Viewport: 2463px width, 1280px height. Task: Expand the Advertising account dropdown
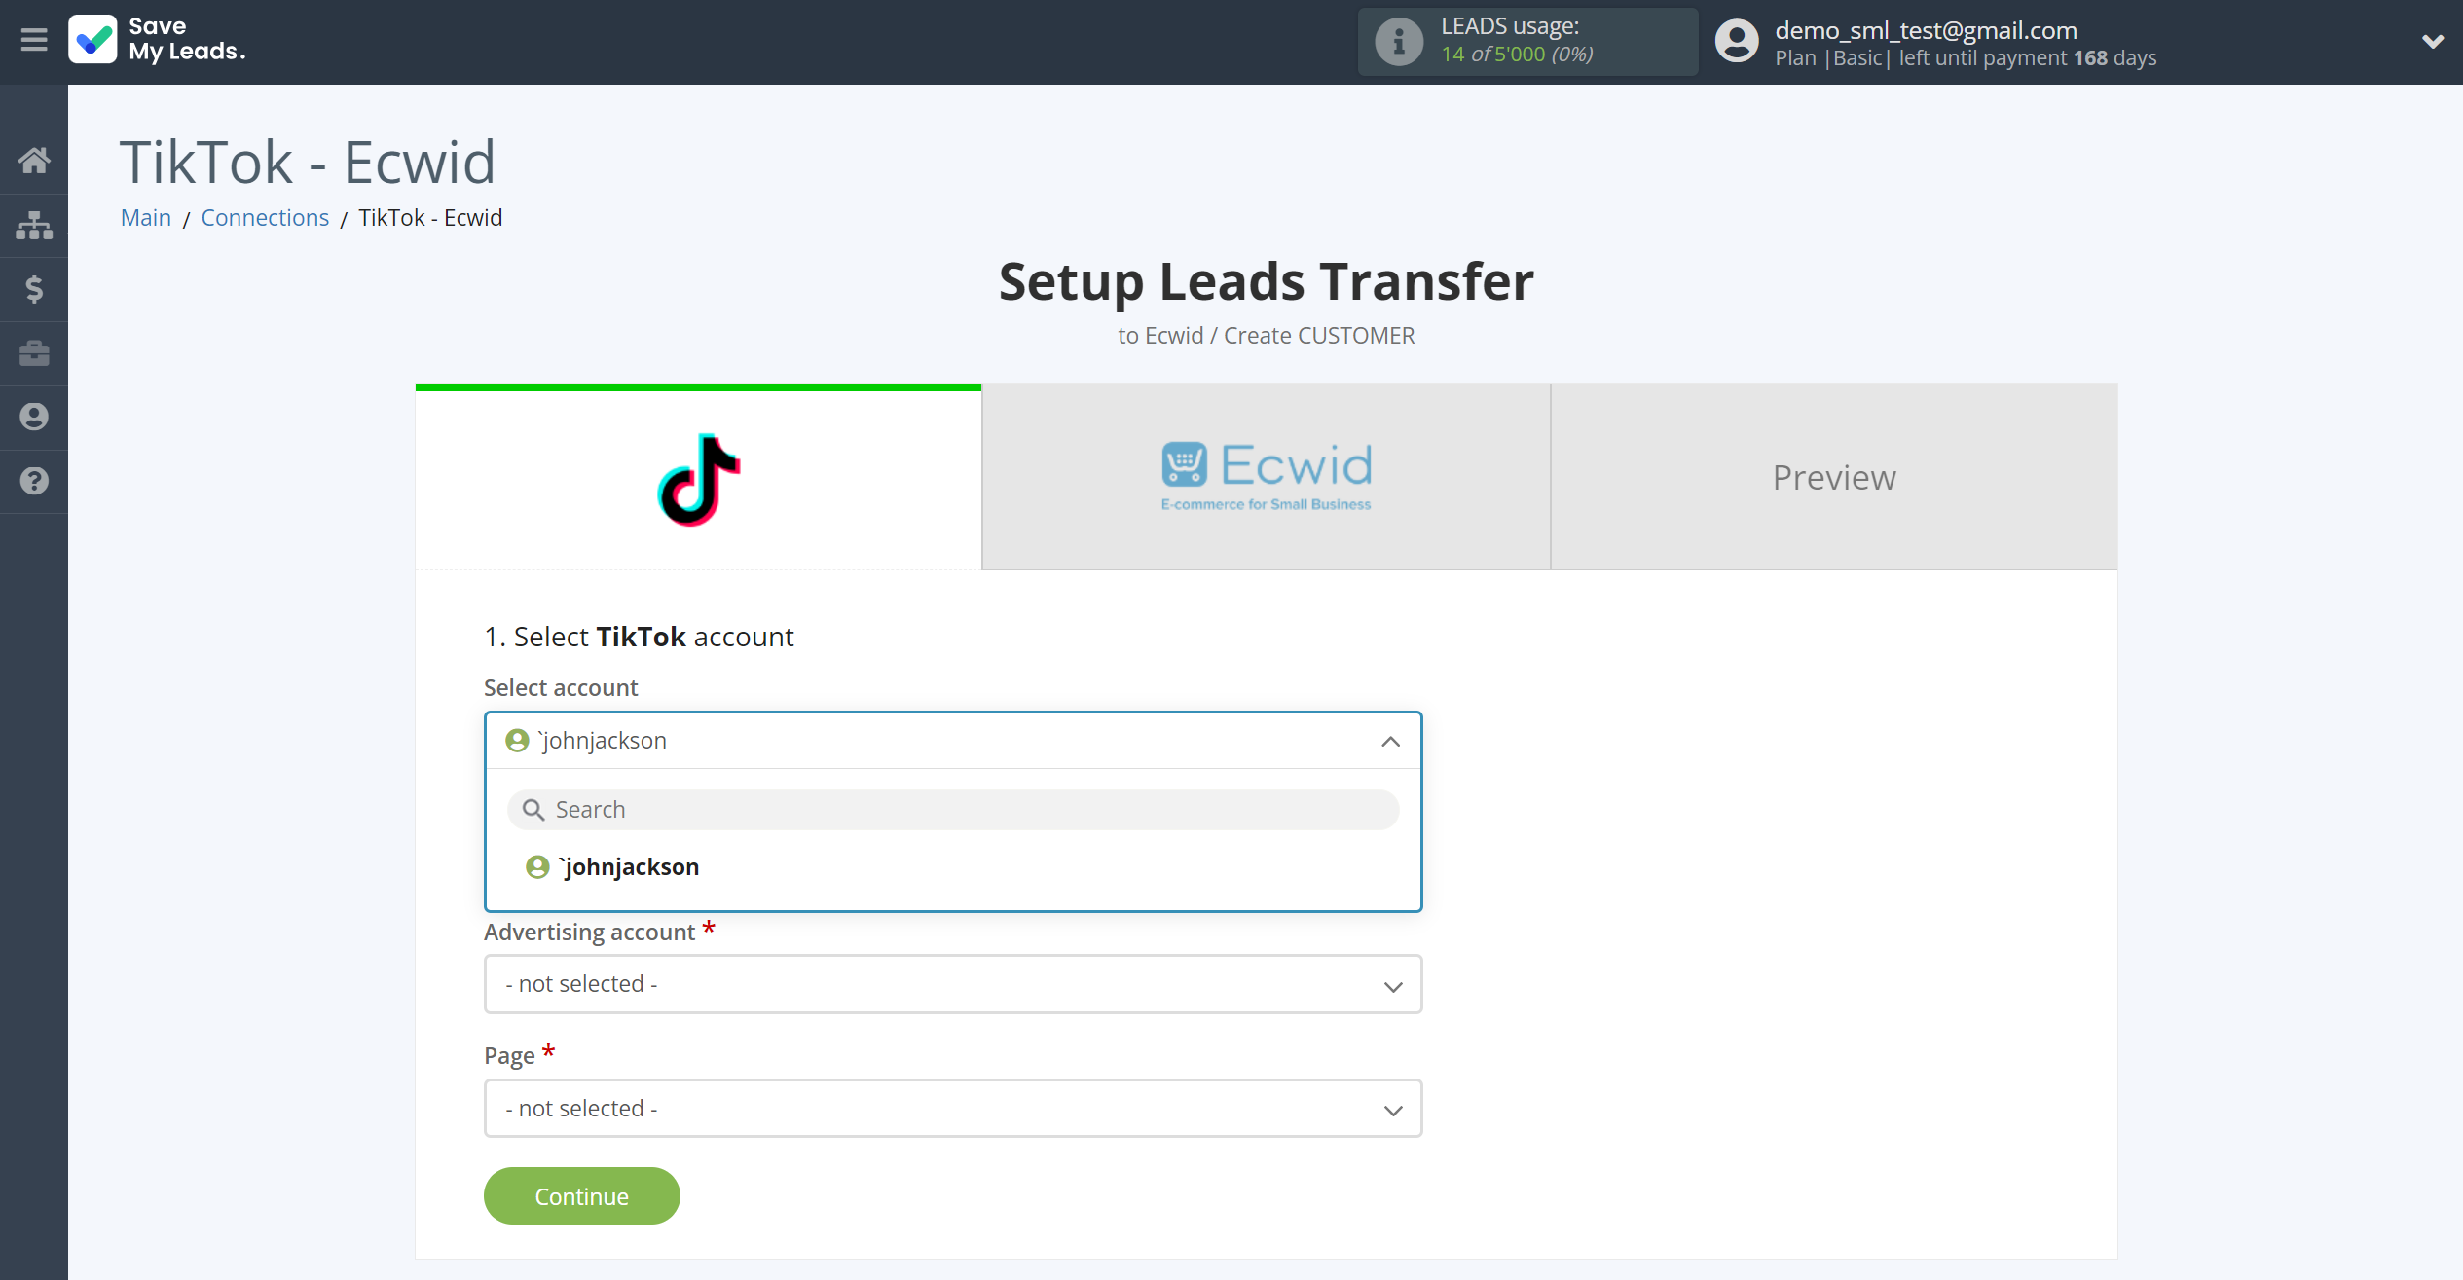coord(955,984)
